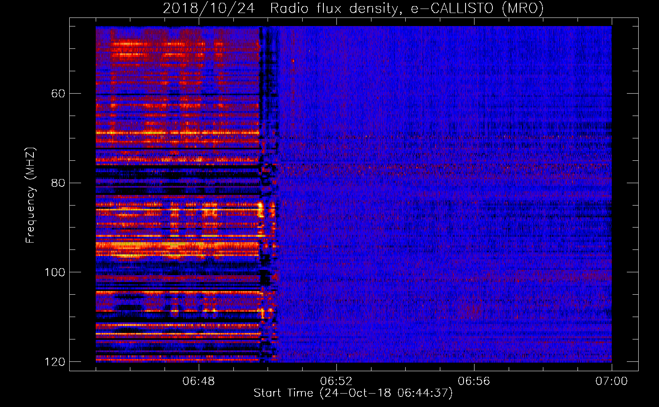Image resolution: width=659 pixels, height=407 pixels.
Task: Click the 120 frequency tick label
Action: (x=55, y=362)
